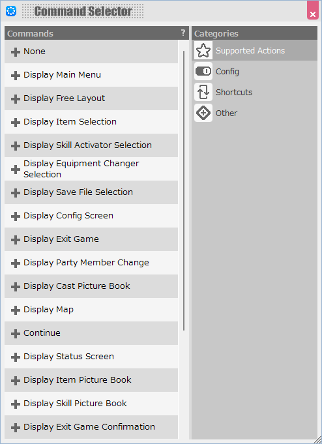Choose the Display Item Selection command text
Viewport: 322px width, 444px height.
click(x=70, y=122)
